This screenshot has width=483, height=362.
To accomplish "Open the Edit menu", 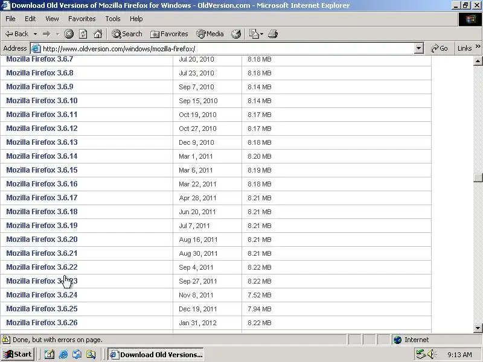I will pyautogui.click(x=30, y=19).
